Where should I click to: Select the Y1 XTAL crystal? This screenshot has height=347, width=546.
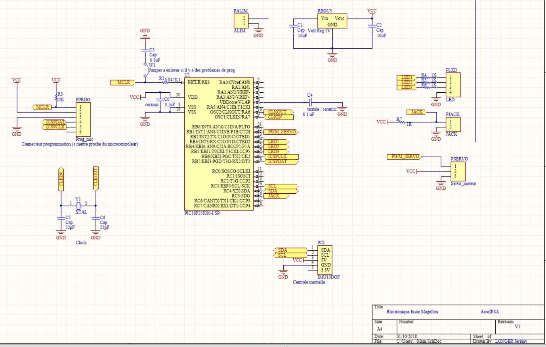coord(78,205)
